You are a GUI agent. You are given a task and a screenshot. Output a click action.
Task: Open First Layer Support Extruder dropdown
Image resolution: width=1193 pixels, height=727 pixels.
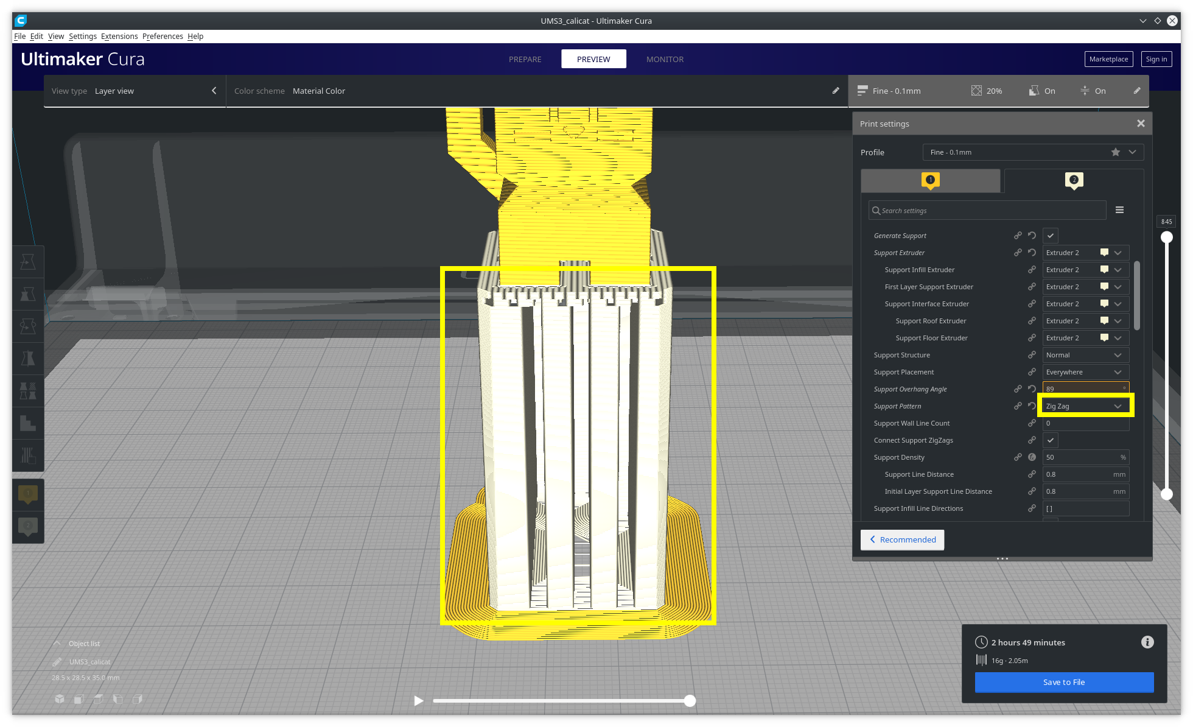(x=1086, y=287)
